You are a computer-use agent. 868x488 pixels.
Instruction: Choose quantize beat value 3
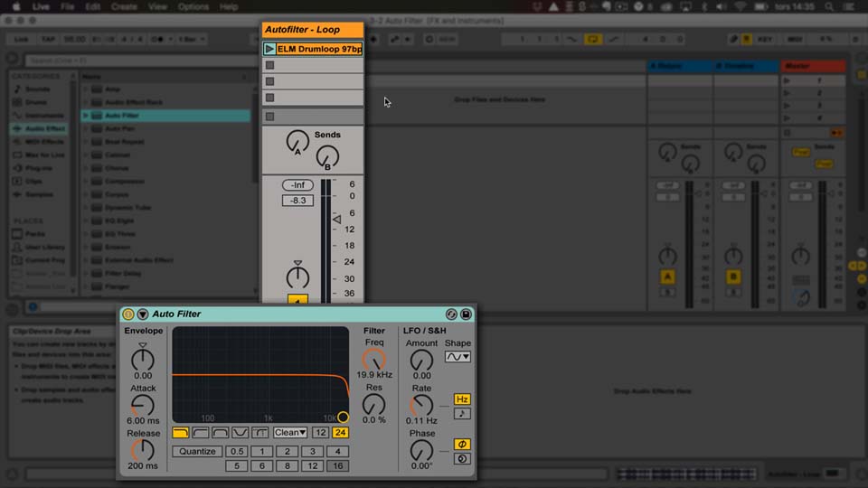coord(312,452)
